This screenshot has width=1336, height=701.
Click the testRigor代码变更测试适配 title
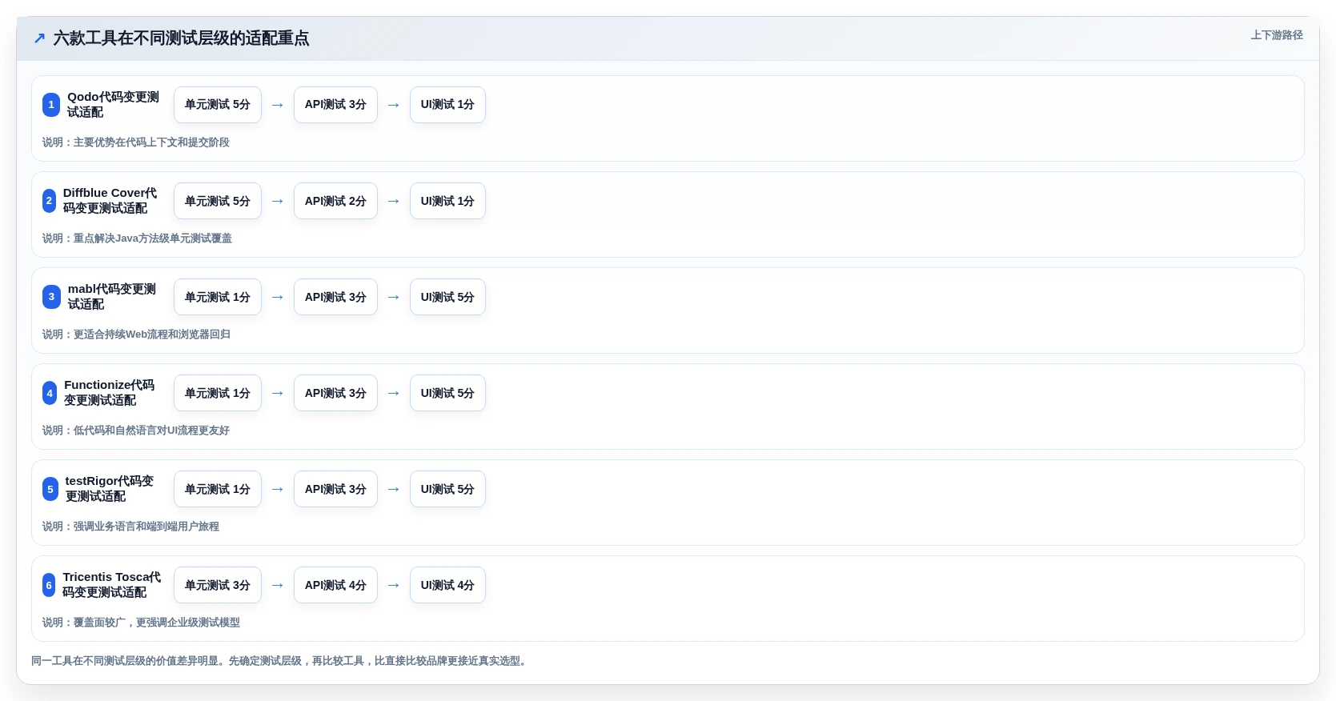point(109,489)
